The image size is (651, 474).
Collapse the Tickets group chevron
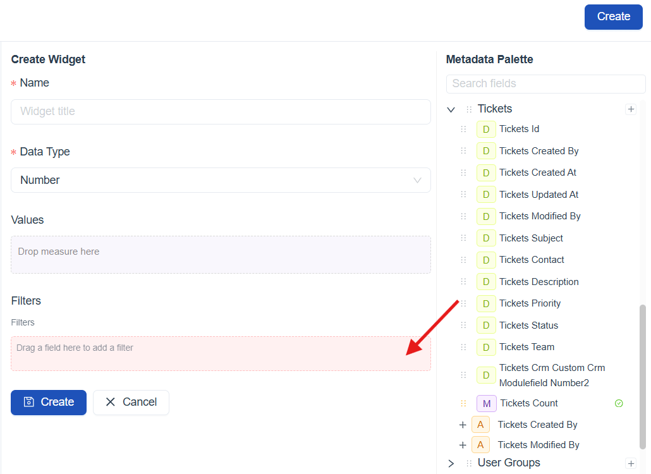coord(451,109)
